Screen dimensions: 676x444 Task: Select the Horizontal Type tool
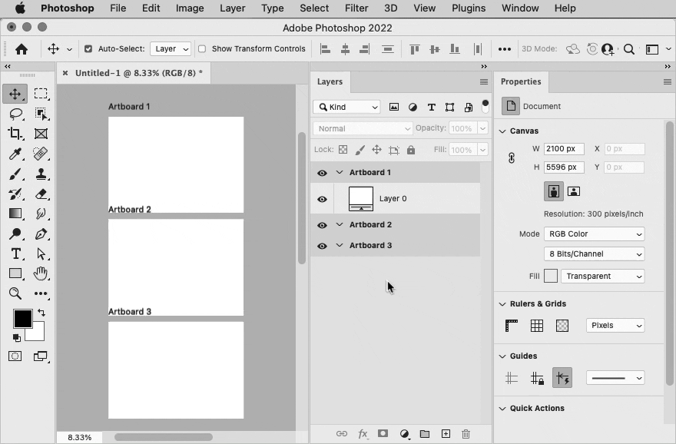click(x=15, y=253)
